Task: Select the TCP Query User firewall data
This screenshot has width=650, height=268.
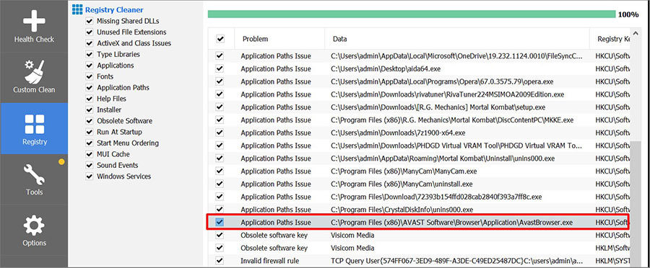Action: coord(457,261)
